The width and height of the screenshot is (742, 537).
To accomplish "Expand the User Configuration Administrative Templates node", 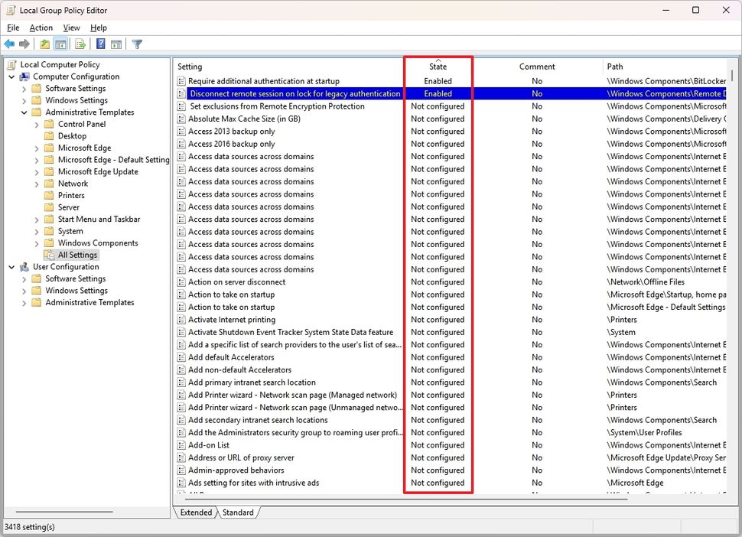I will (23, 302).
